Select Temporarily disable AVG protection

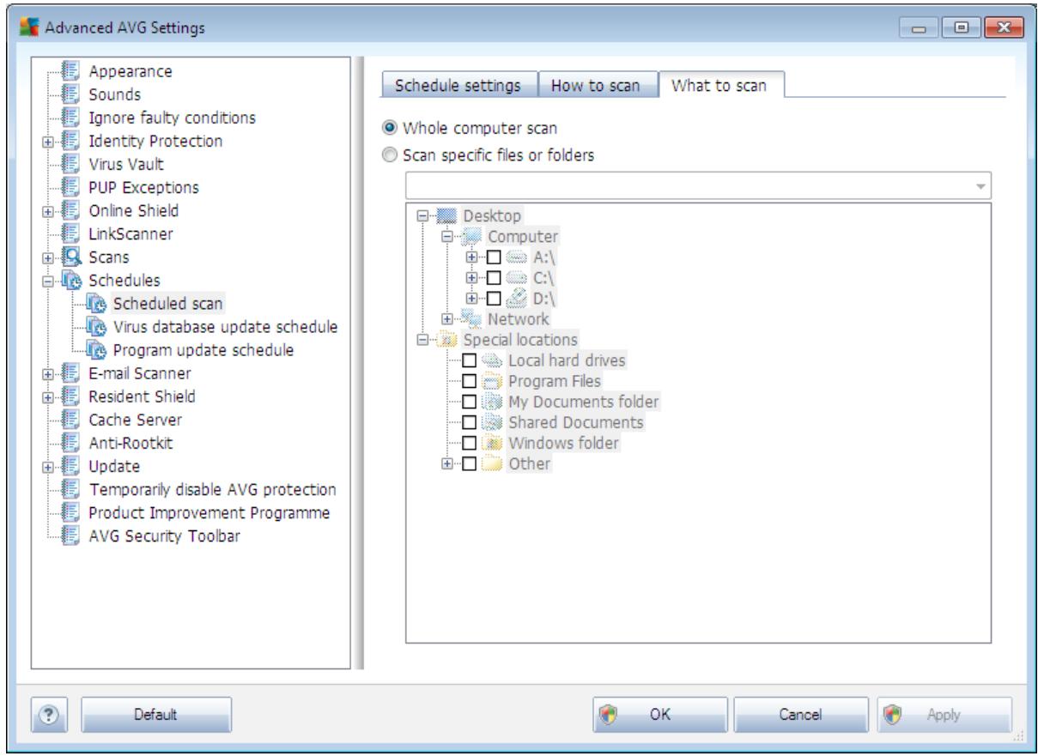[x=212, y=489]
